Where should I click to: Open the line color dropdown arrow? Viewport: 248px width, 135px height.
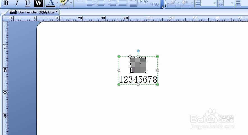(178, 3)
